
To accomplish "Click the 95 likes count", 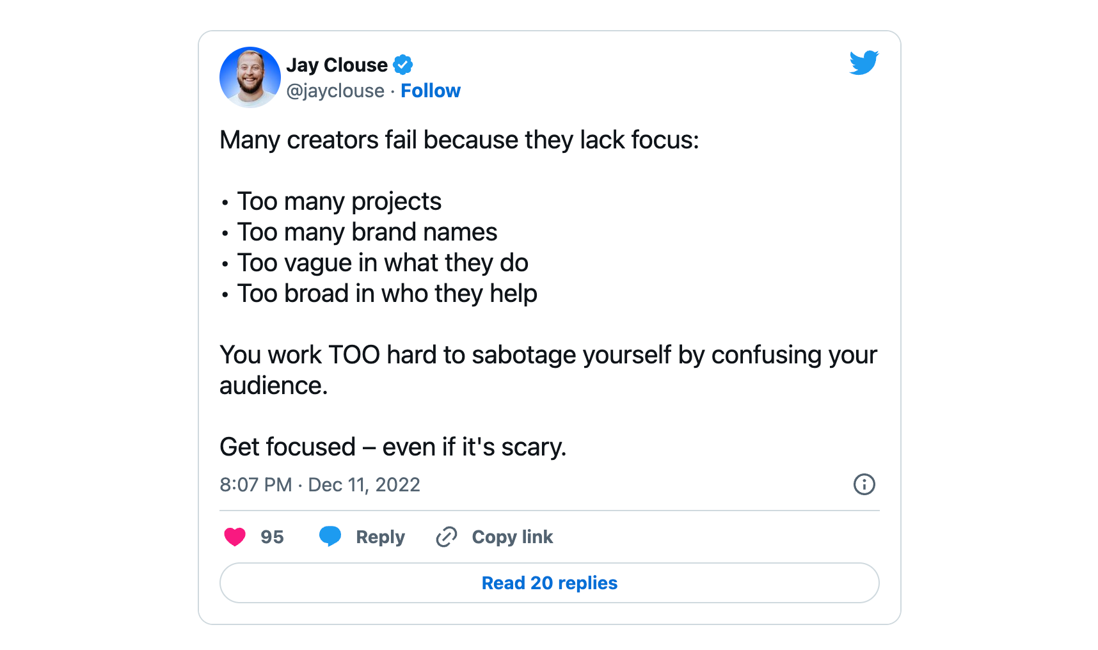I will 272,537.
